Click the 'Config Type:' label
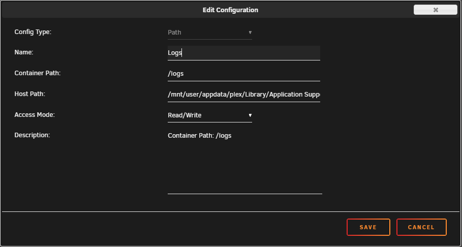462x247 pixels. [x=33, y=32]
